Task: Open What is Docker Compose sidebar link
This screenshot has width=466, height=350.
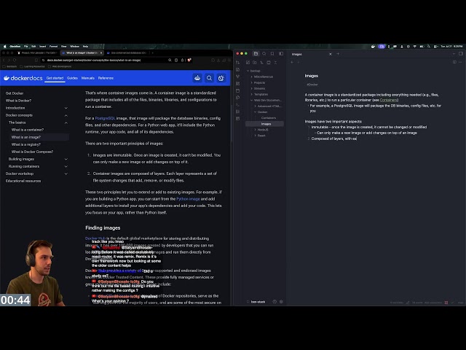Action: [x=32, y=152]
